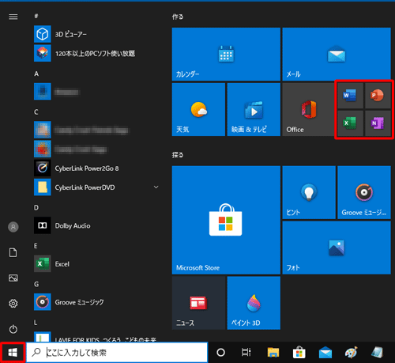
Task: Click the D letter header
Action: 36,207
